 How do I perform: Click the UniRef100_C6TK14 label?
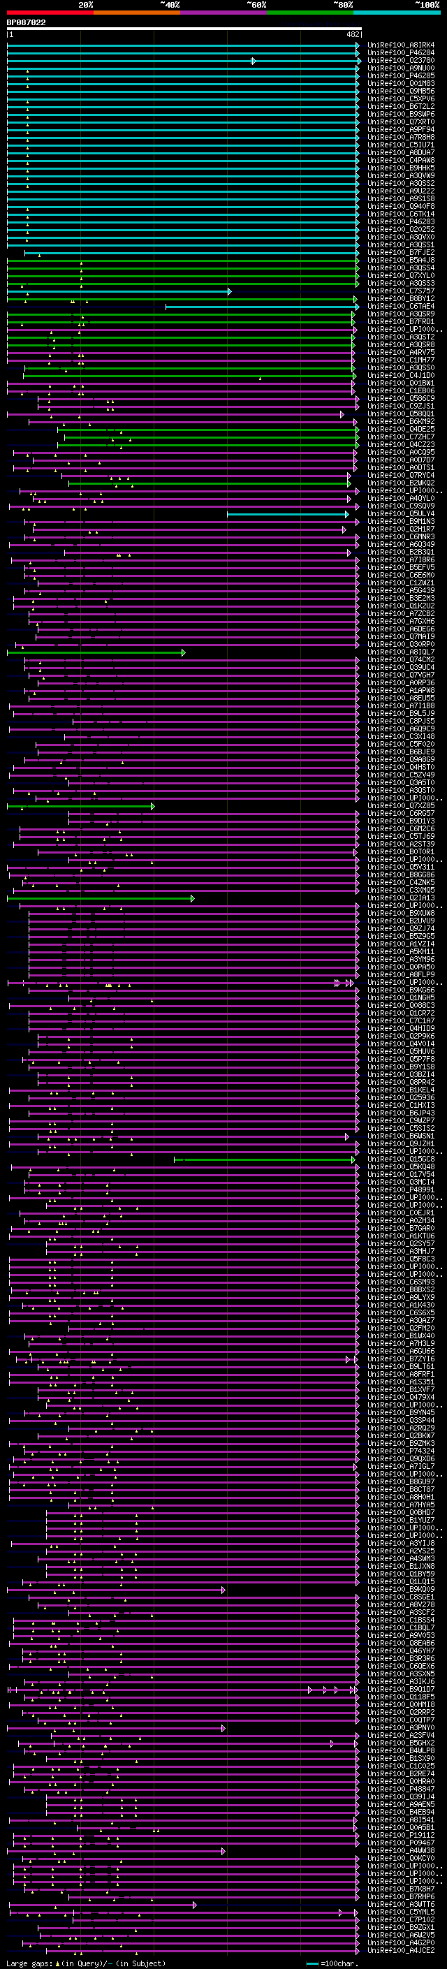coord(400,214)
